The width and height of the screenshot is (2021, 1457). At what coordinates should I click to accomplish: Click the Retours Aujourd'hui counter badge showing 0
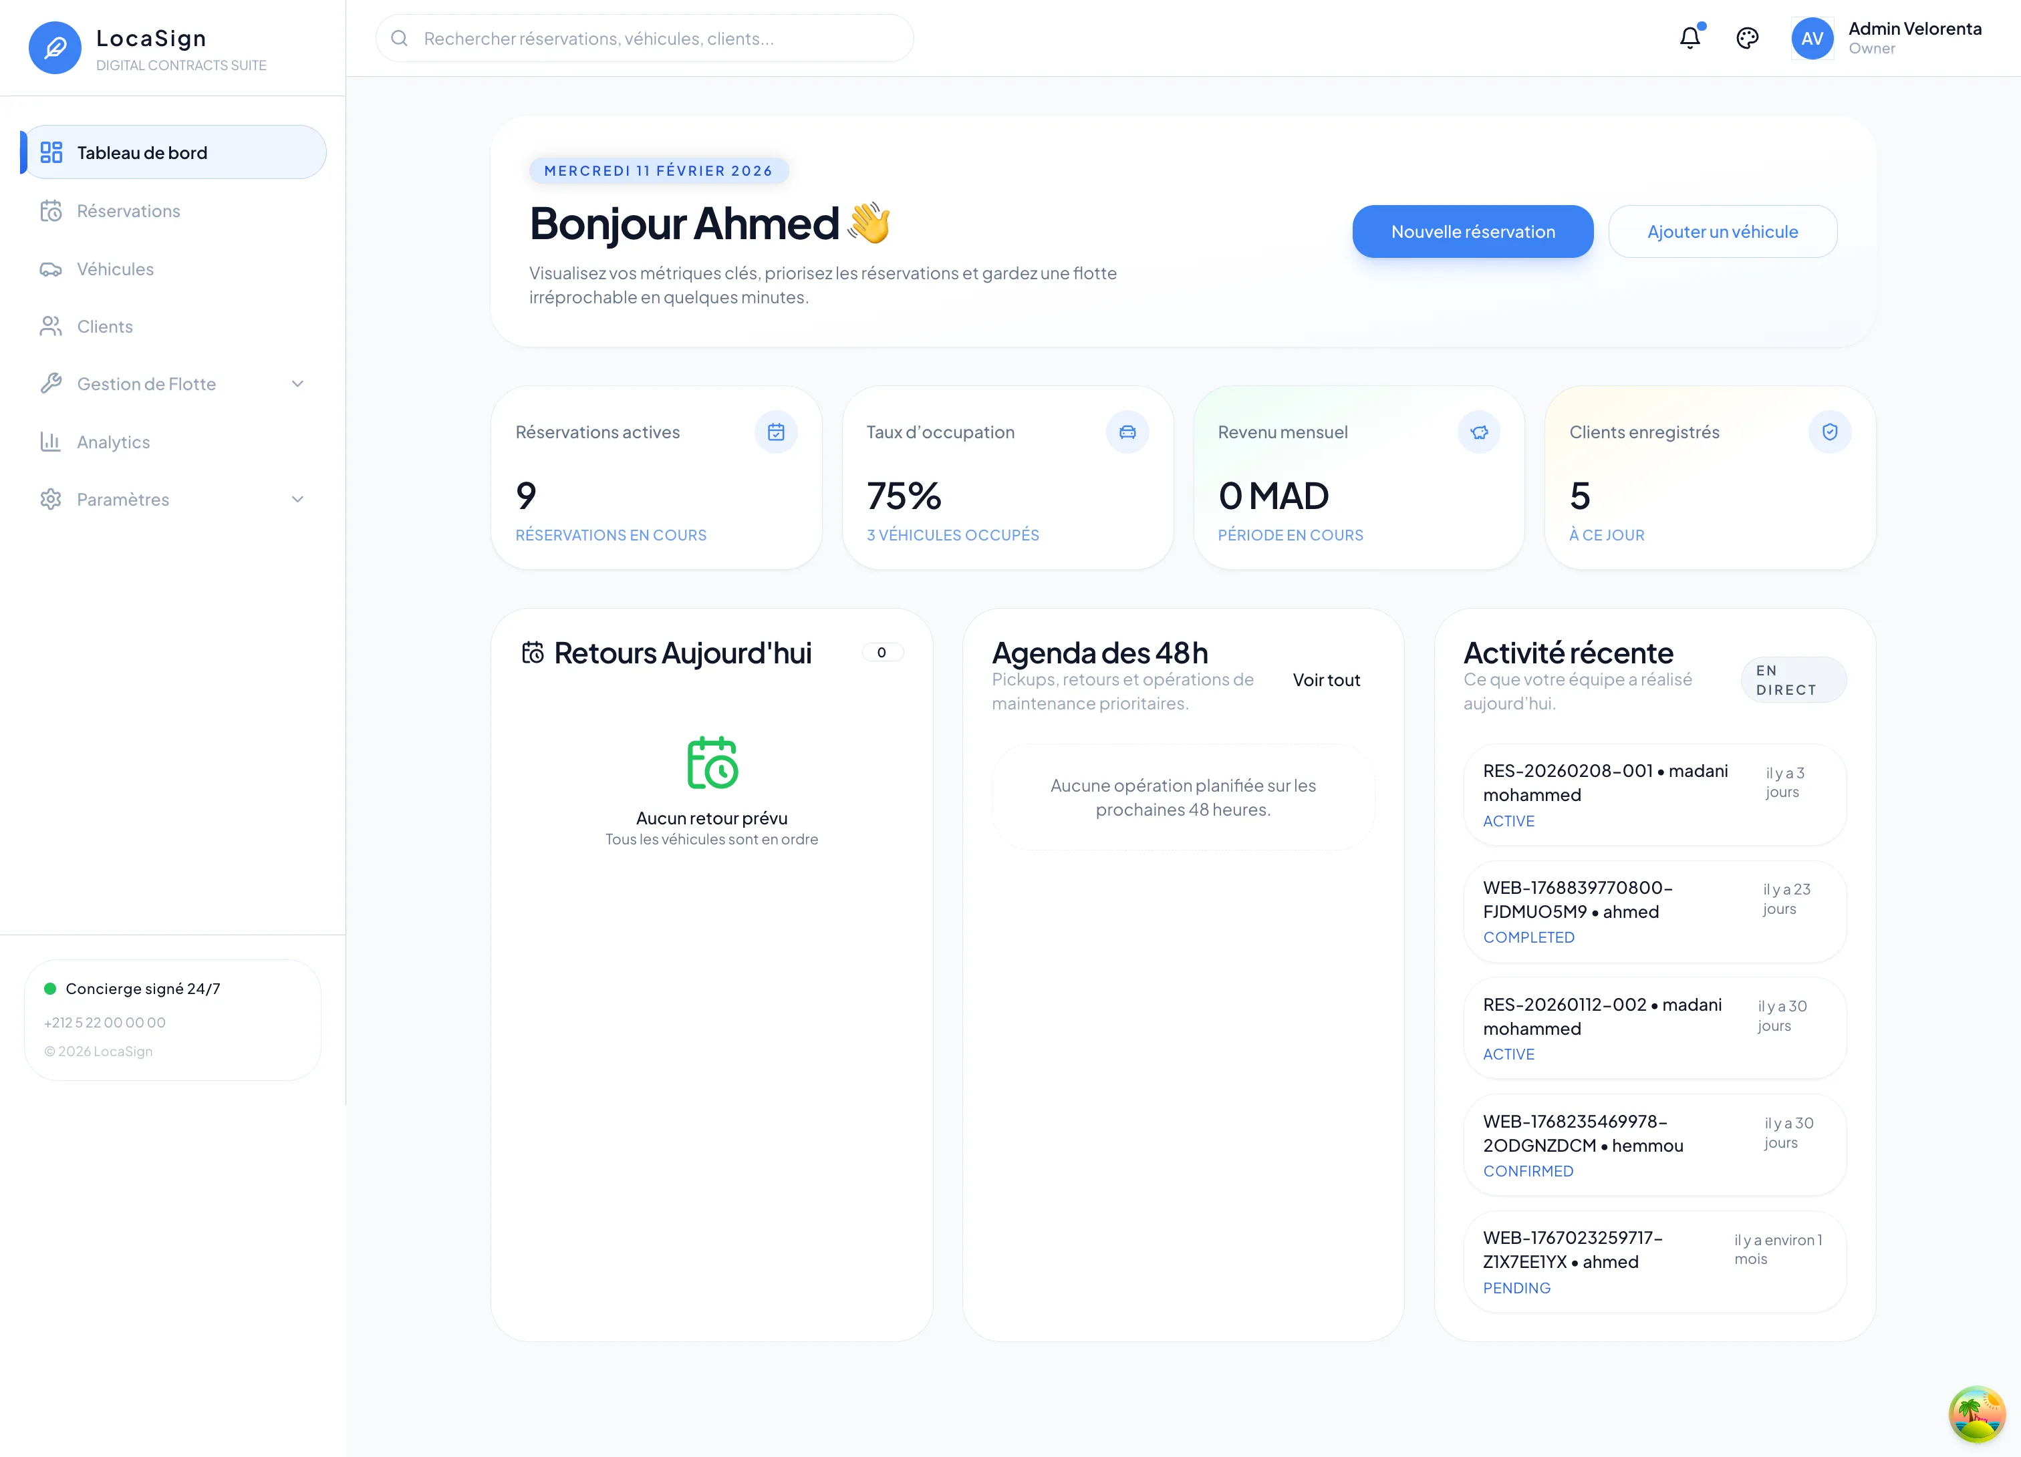click(882, 652)
